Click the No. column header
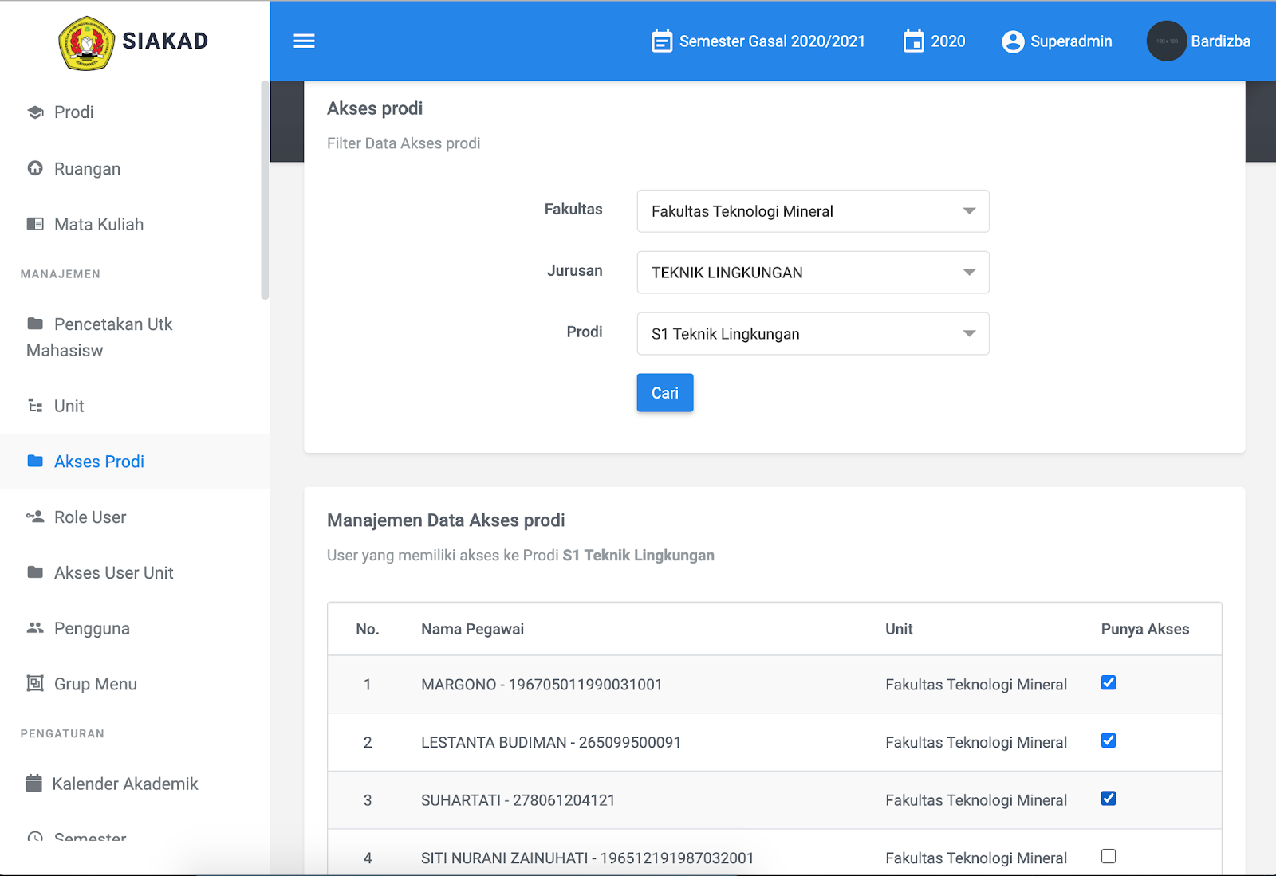The height and width of the screenshot is (876, 1276). 368,629
